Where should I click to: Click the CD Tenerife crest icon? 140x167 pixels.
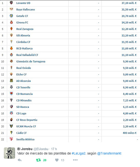[11, 87]
